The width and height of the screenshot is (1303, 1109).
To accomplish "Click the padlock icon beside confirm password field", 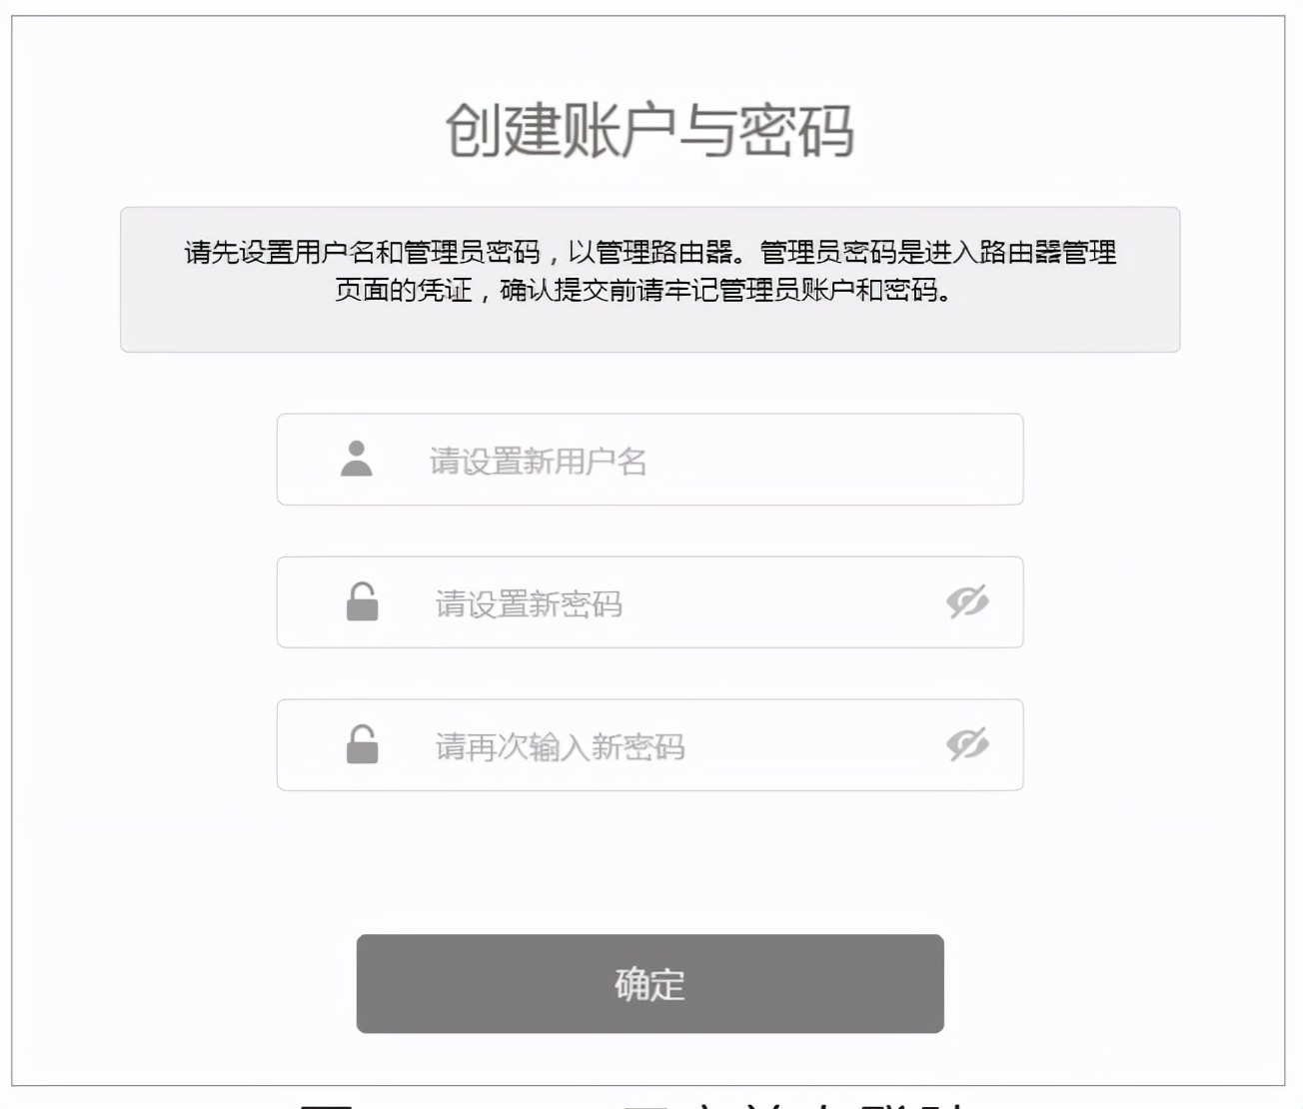I will click(362, 745).
